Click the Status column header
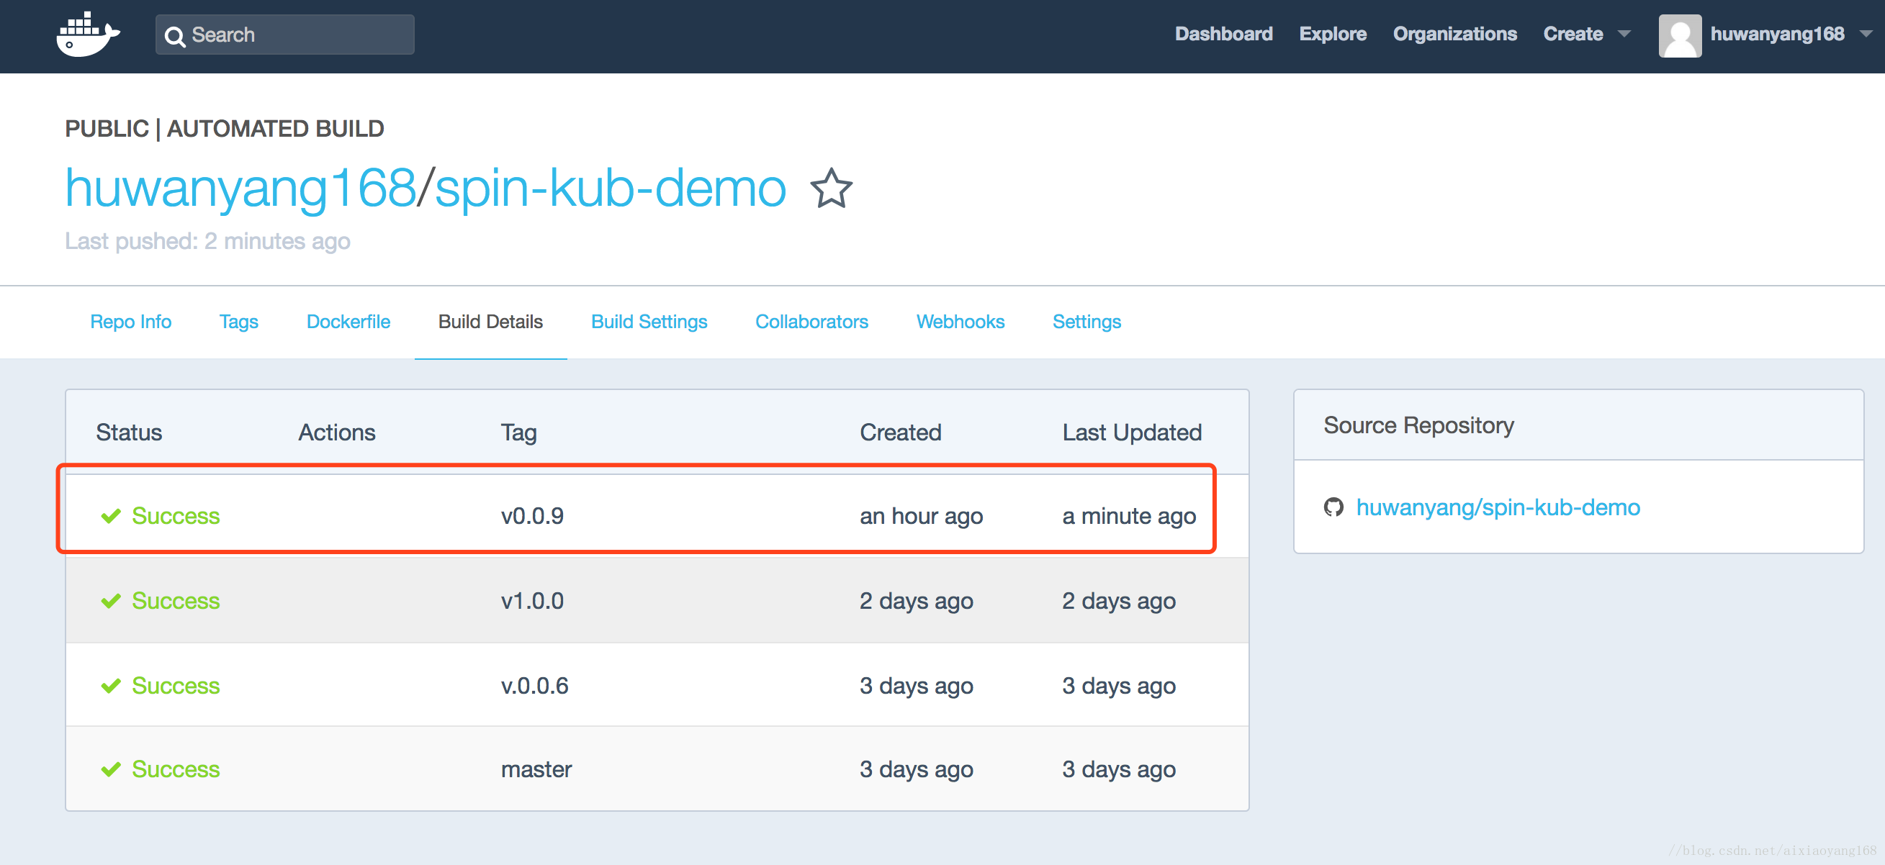The image size is (1885, 865). point(129,432)
